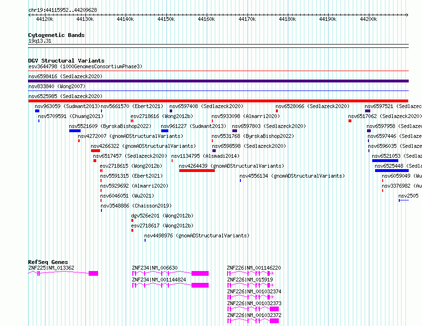
Task: Select variant esv2718617 (Wong2012b)
Action: click(x=162, y=226)
